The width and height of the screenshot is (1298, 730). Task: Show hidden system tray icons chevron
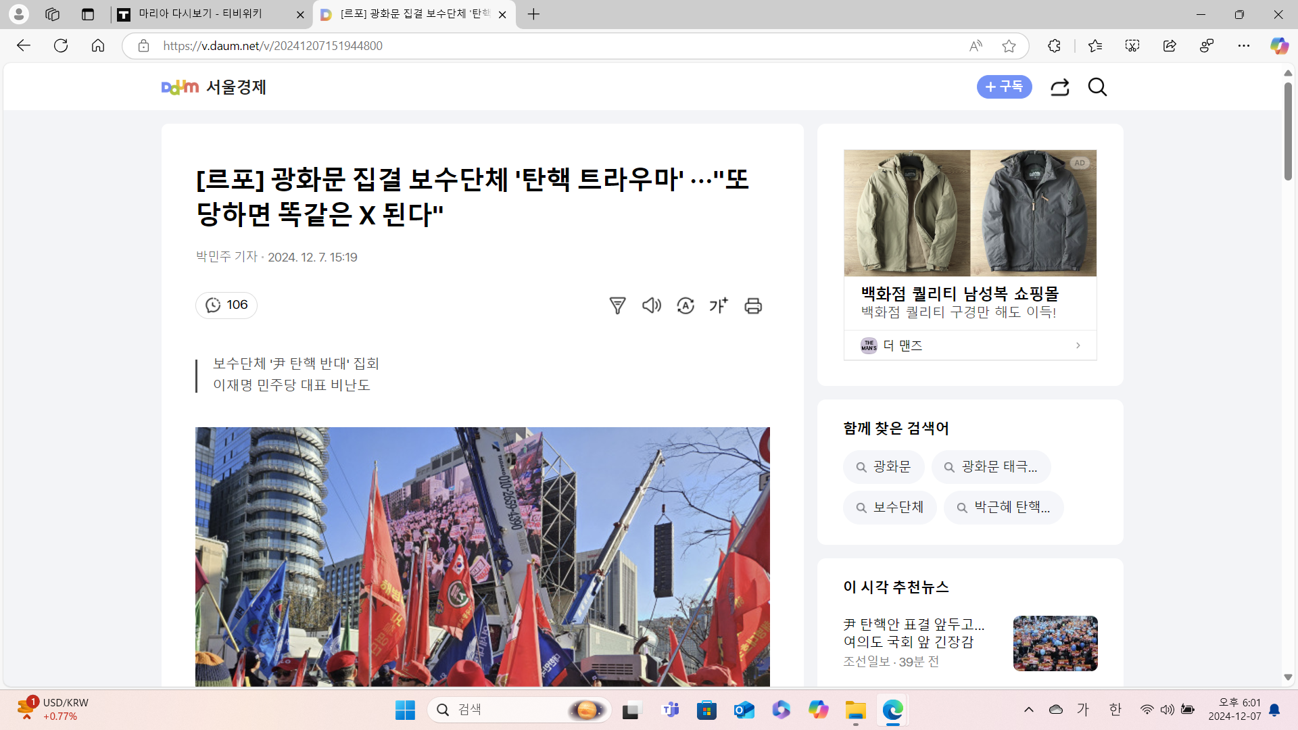pyautogui.click(x=1028, y=709)
